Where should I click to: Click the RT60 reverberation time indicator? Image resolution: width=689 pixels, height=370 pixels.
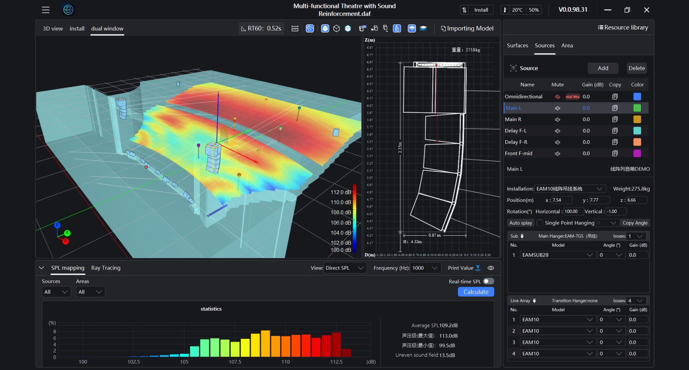point(261,29)
